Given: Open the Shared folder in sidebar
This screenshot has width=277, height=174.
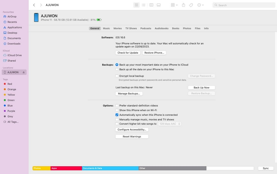Looking at the screenshot, I should 11,61.
